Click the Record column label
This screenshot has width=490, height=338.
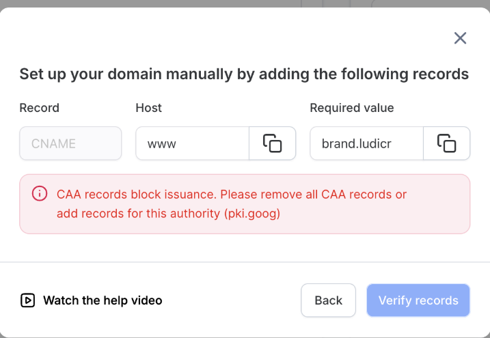coord(39,108)
